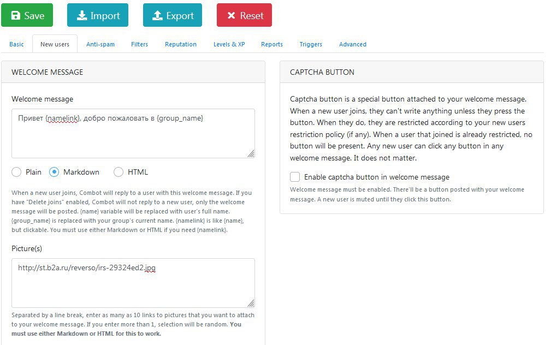Click the 'HTML' radio label text

pyautogui.click(x=138, y=172)
